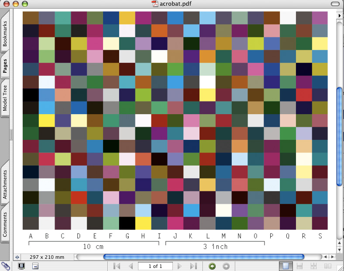Click the vertical scrollbar thumb
The height and width of the screenshot is (271, 344).
pyautogui.click(x=339, y=137)
